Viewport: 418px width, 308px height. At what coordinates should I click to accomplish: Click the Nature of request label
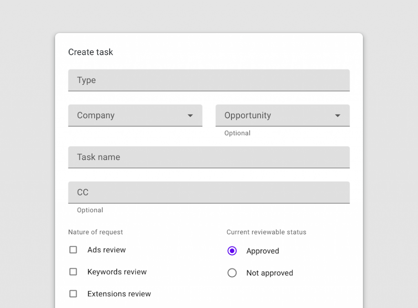[x=96, y=232]
